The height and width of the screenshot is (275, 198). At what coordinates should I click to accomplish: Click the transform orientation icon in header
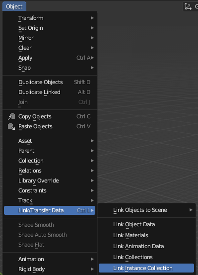pyautogui.click(x=188, y=6)
